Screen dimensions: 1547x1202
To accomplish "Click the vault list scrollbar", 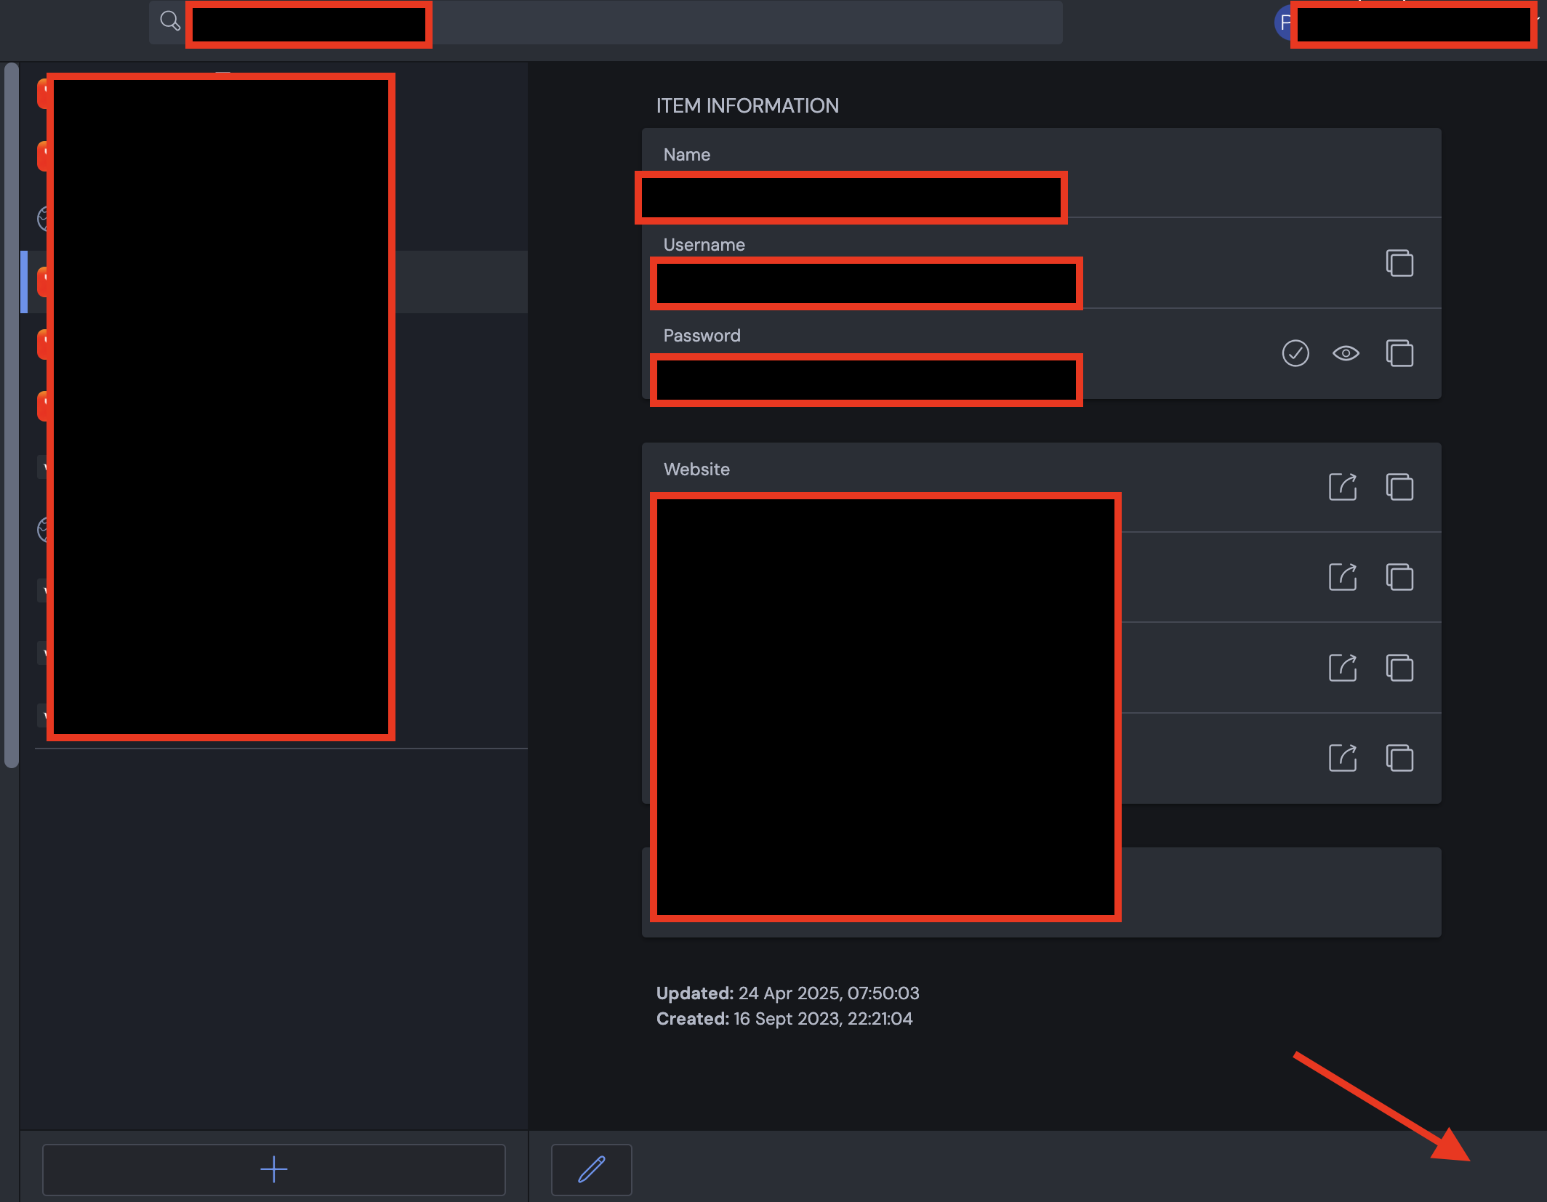I will tap(11, 414).
